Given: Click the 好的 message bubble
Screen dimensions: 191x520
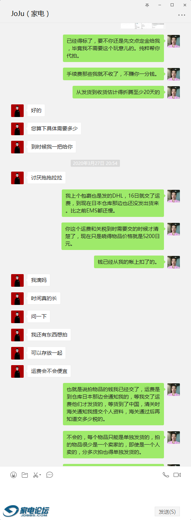Looking at the screenshot, I should (x=36, y=110).
